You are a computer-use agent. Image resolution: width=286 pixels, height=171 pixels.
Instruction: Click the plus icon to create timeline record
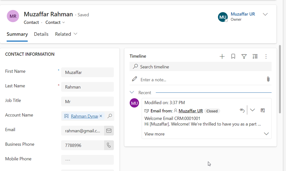(x=222, y=57)
